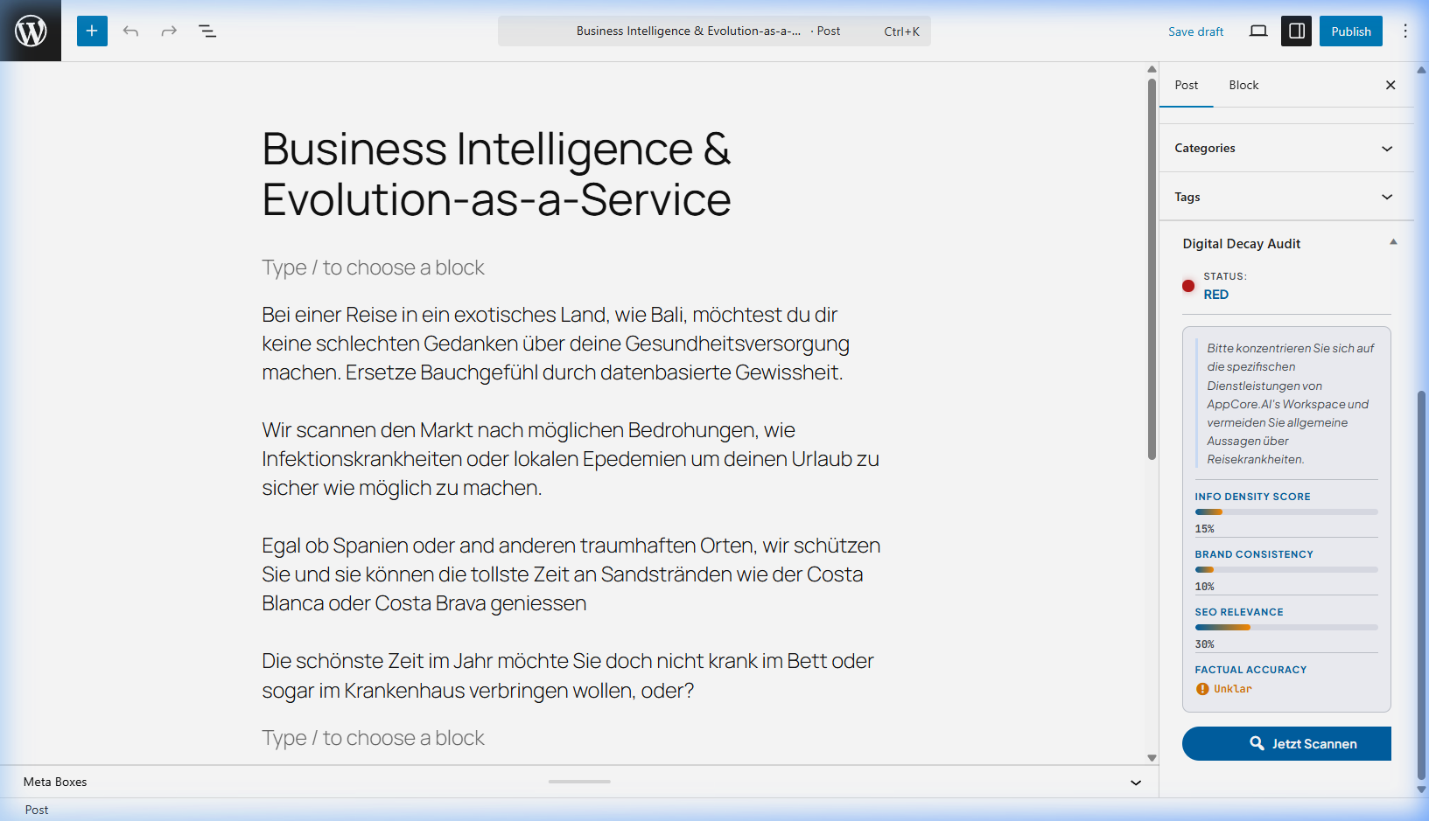
Task: Switch to the Block tab
Action: coord(1243,85)
